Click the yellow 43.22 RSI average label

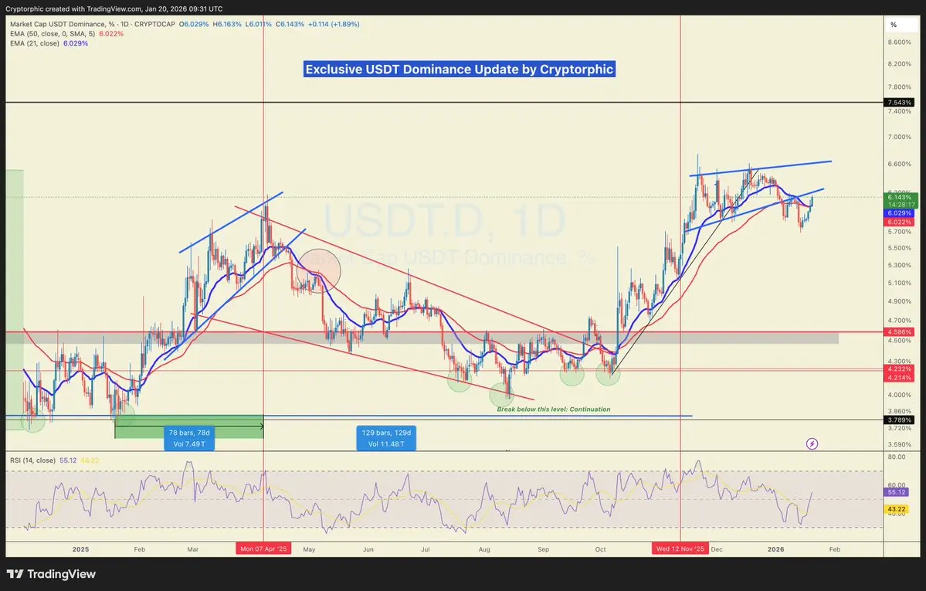(897, 509)
